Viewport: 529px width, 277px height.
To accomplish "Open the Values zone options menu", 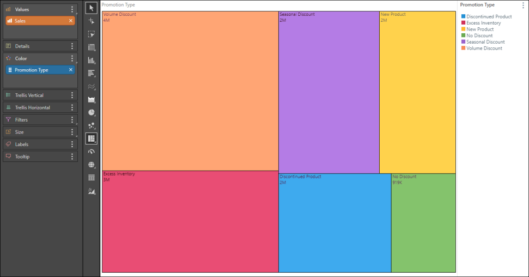I will (72, 9).
